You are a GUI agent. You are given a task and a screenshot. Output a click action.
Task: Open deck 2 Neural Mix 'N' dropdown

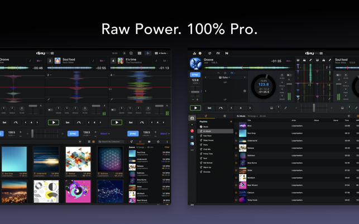[x=50, y=110]
